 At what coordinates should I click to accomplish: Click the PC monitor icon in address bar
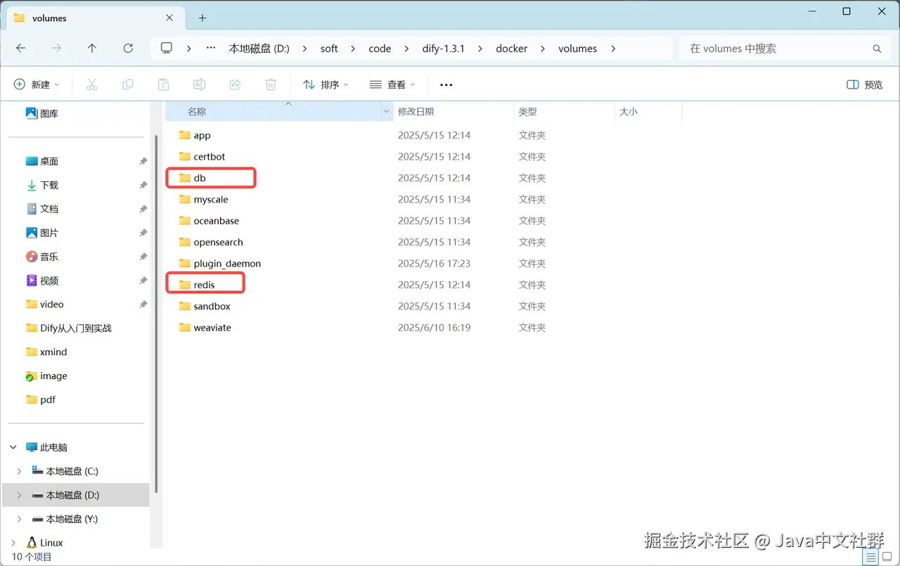(167, 49)
